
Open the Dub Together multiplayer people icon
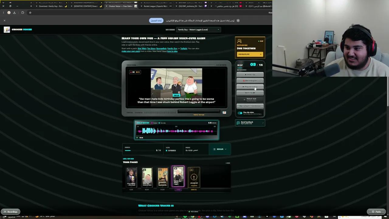click(239, 41)
